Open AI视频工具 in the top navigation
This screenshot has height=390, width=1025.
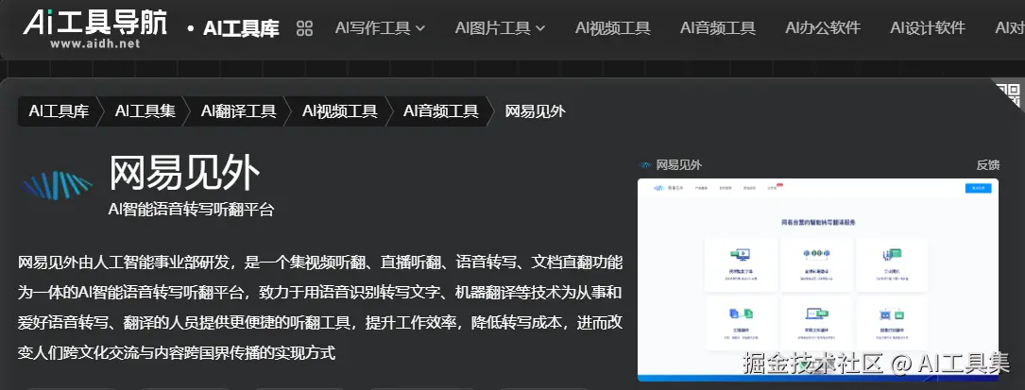tap(612, 28)
